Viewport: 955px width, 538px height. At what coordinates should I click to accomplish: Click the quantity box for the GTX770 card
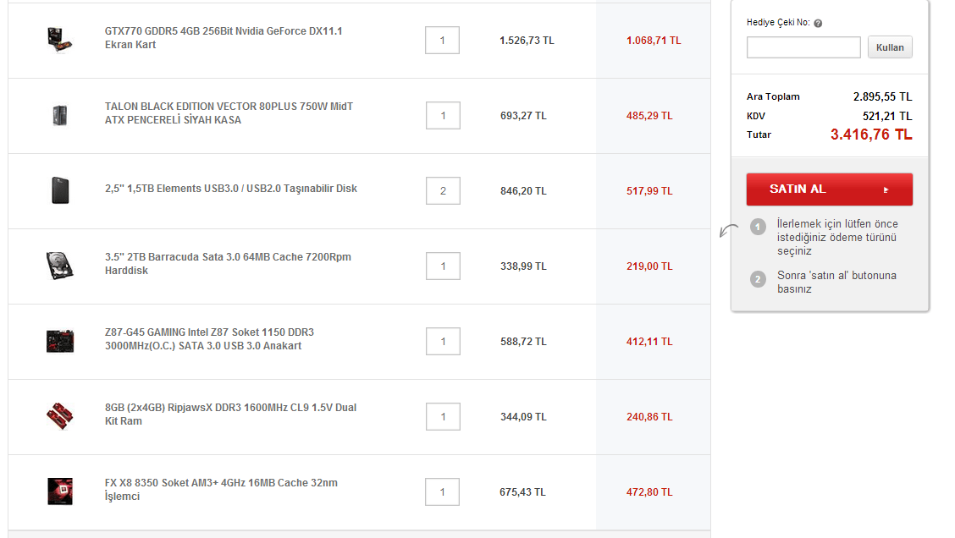[442, 40]
